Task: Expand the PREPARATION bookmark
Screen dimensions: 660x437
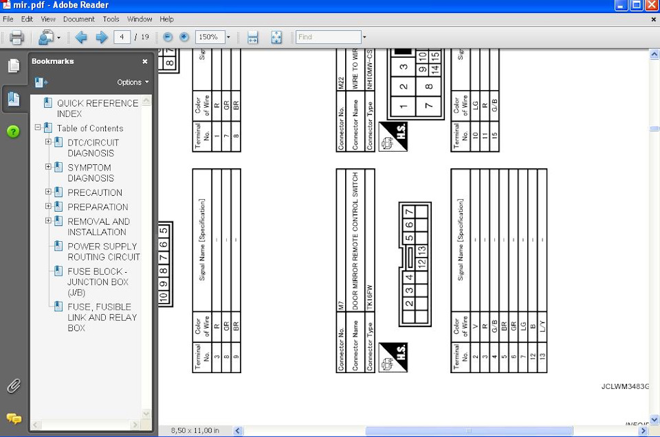Action: (x=48, y=206)
